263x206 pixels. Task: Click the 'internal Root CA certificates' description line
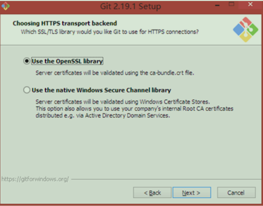click(134, 109)
